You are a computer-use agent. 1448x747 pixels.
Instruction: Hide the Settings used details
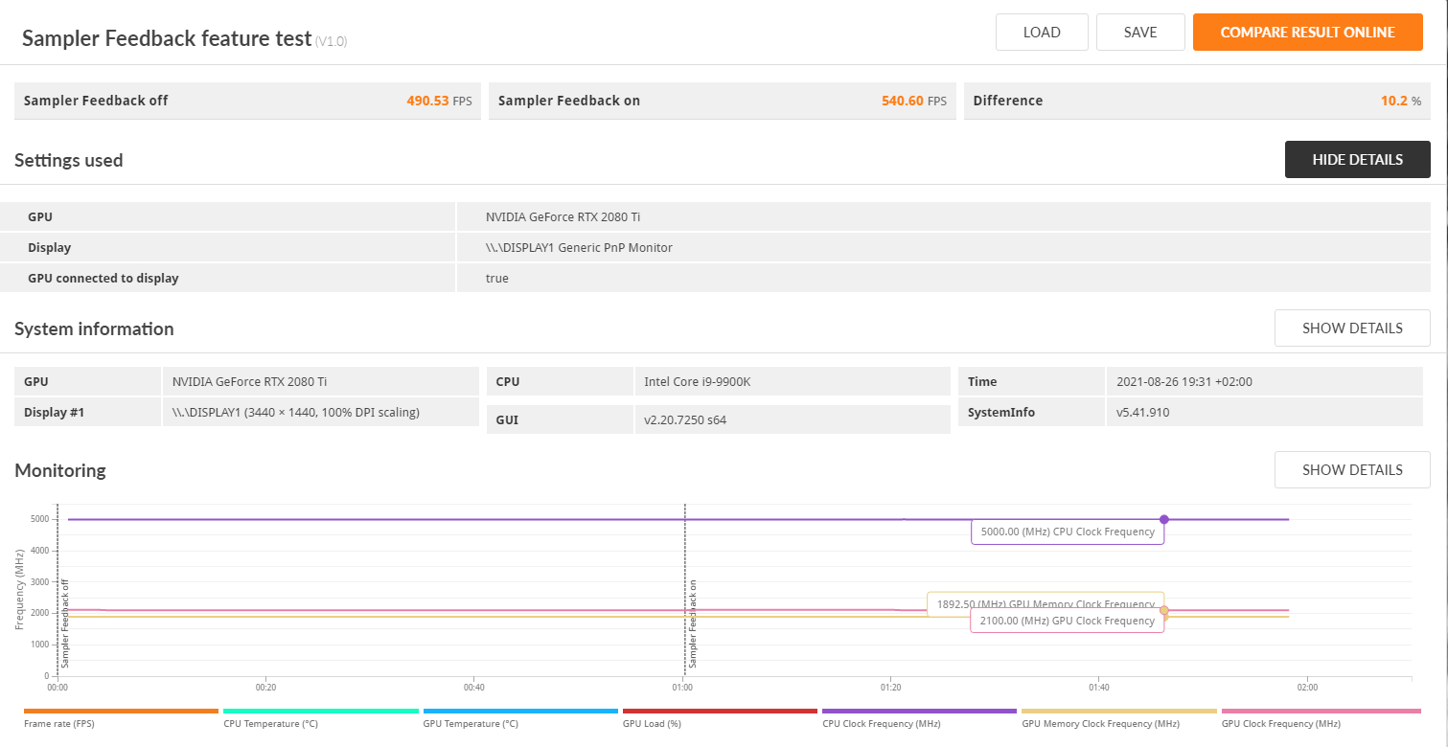tap(1357, 159)
